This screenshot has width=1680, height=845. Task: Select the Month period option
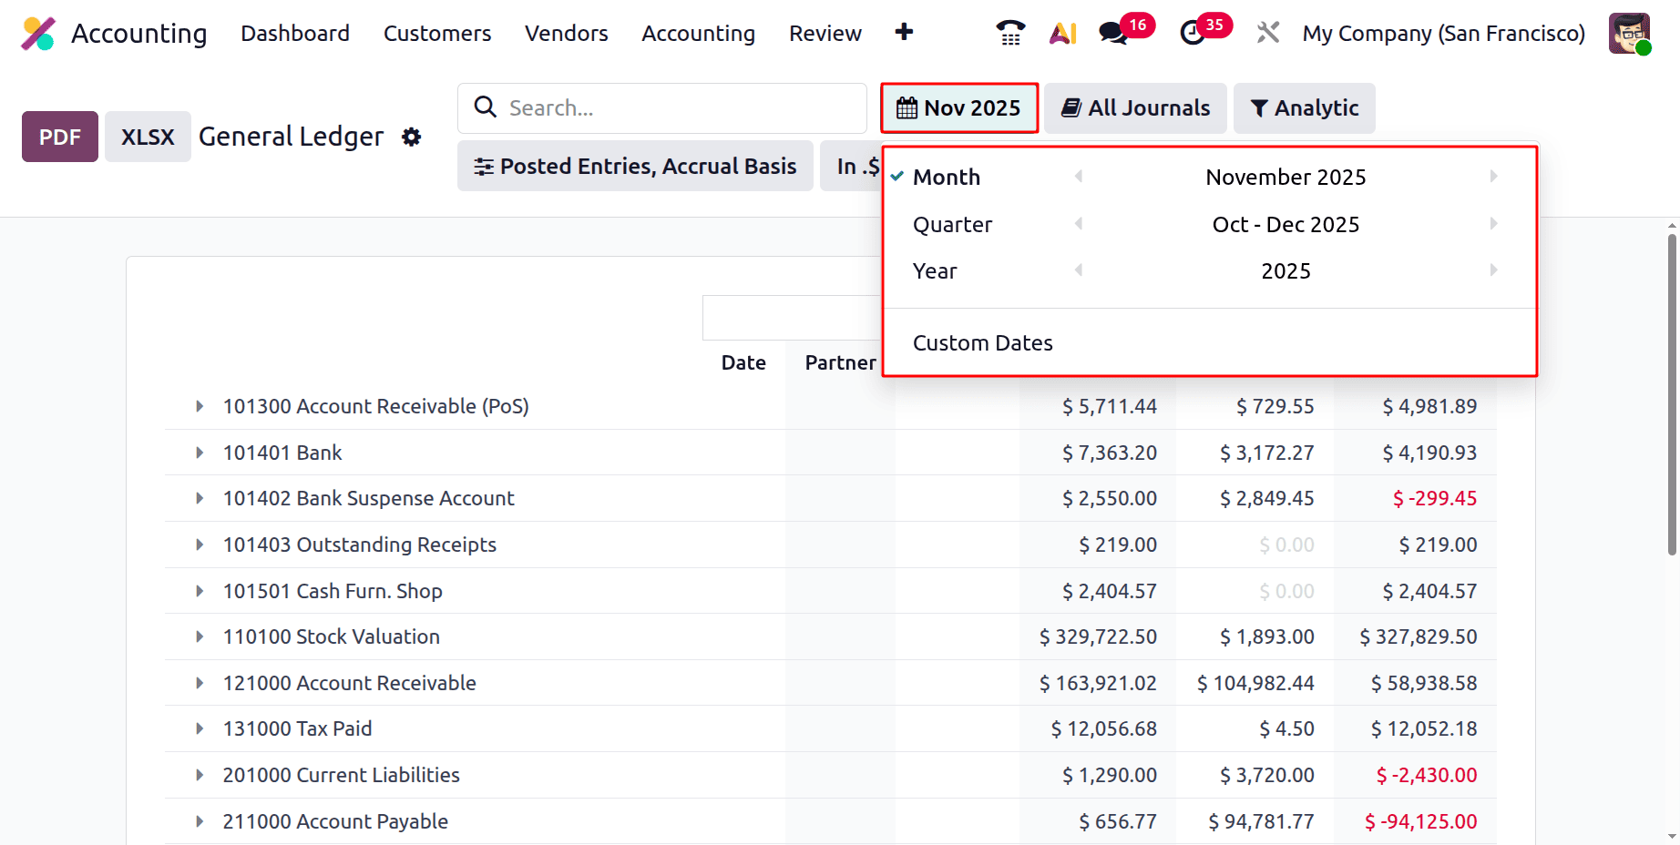point(947,178)
